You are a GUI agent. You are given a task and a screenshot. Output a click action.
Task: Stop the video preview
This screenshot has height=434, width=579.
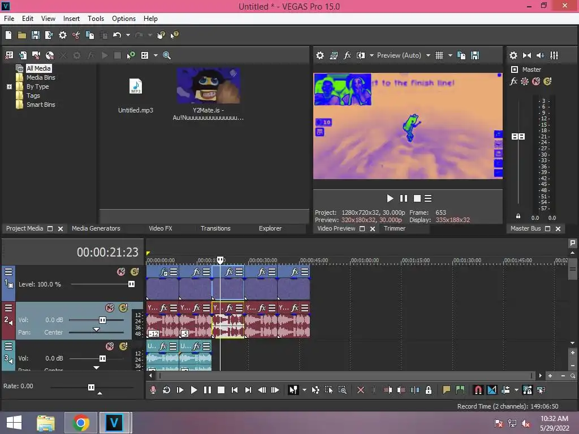coord(417,198)
